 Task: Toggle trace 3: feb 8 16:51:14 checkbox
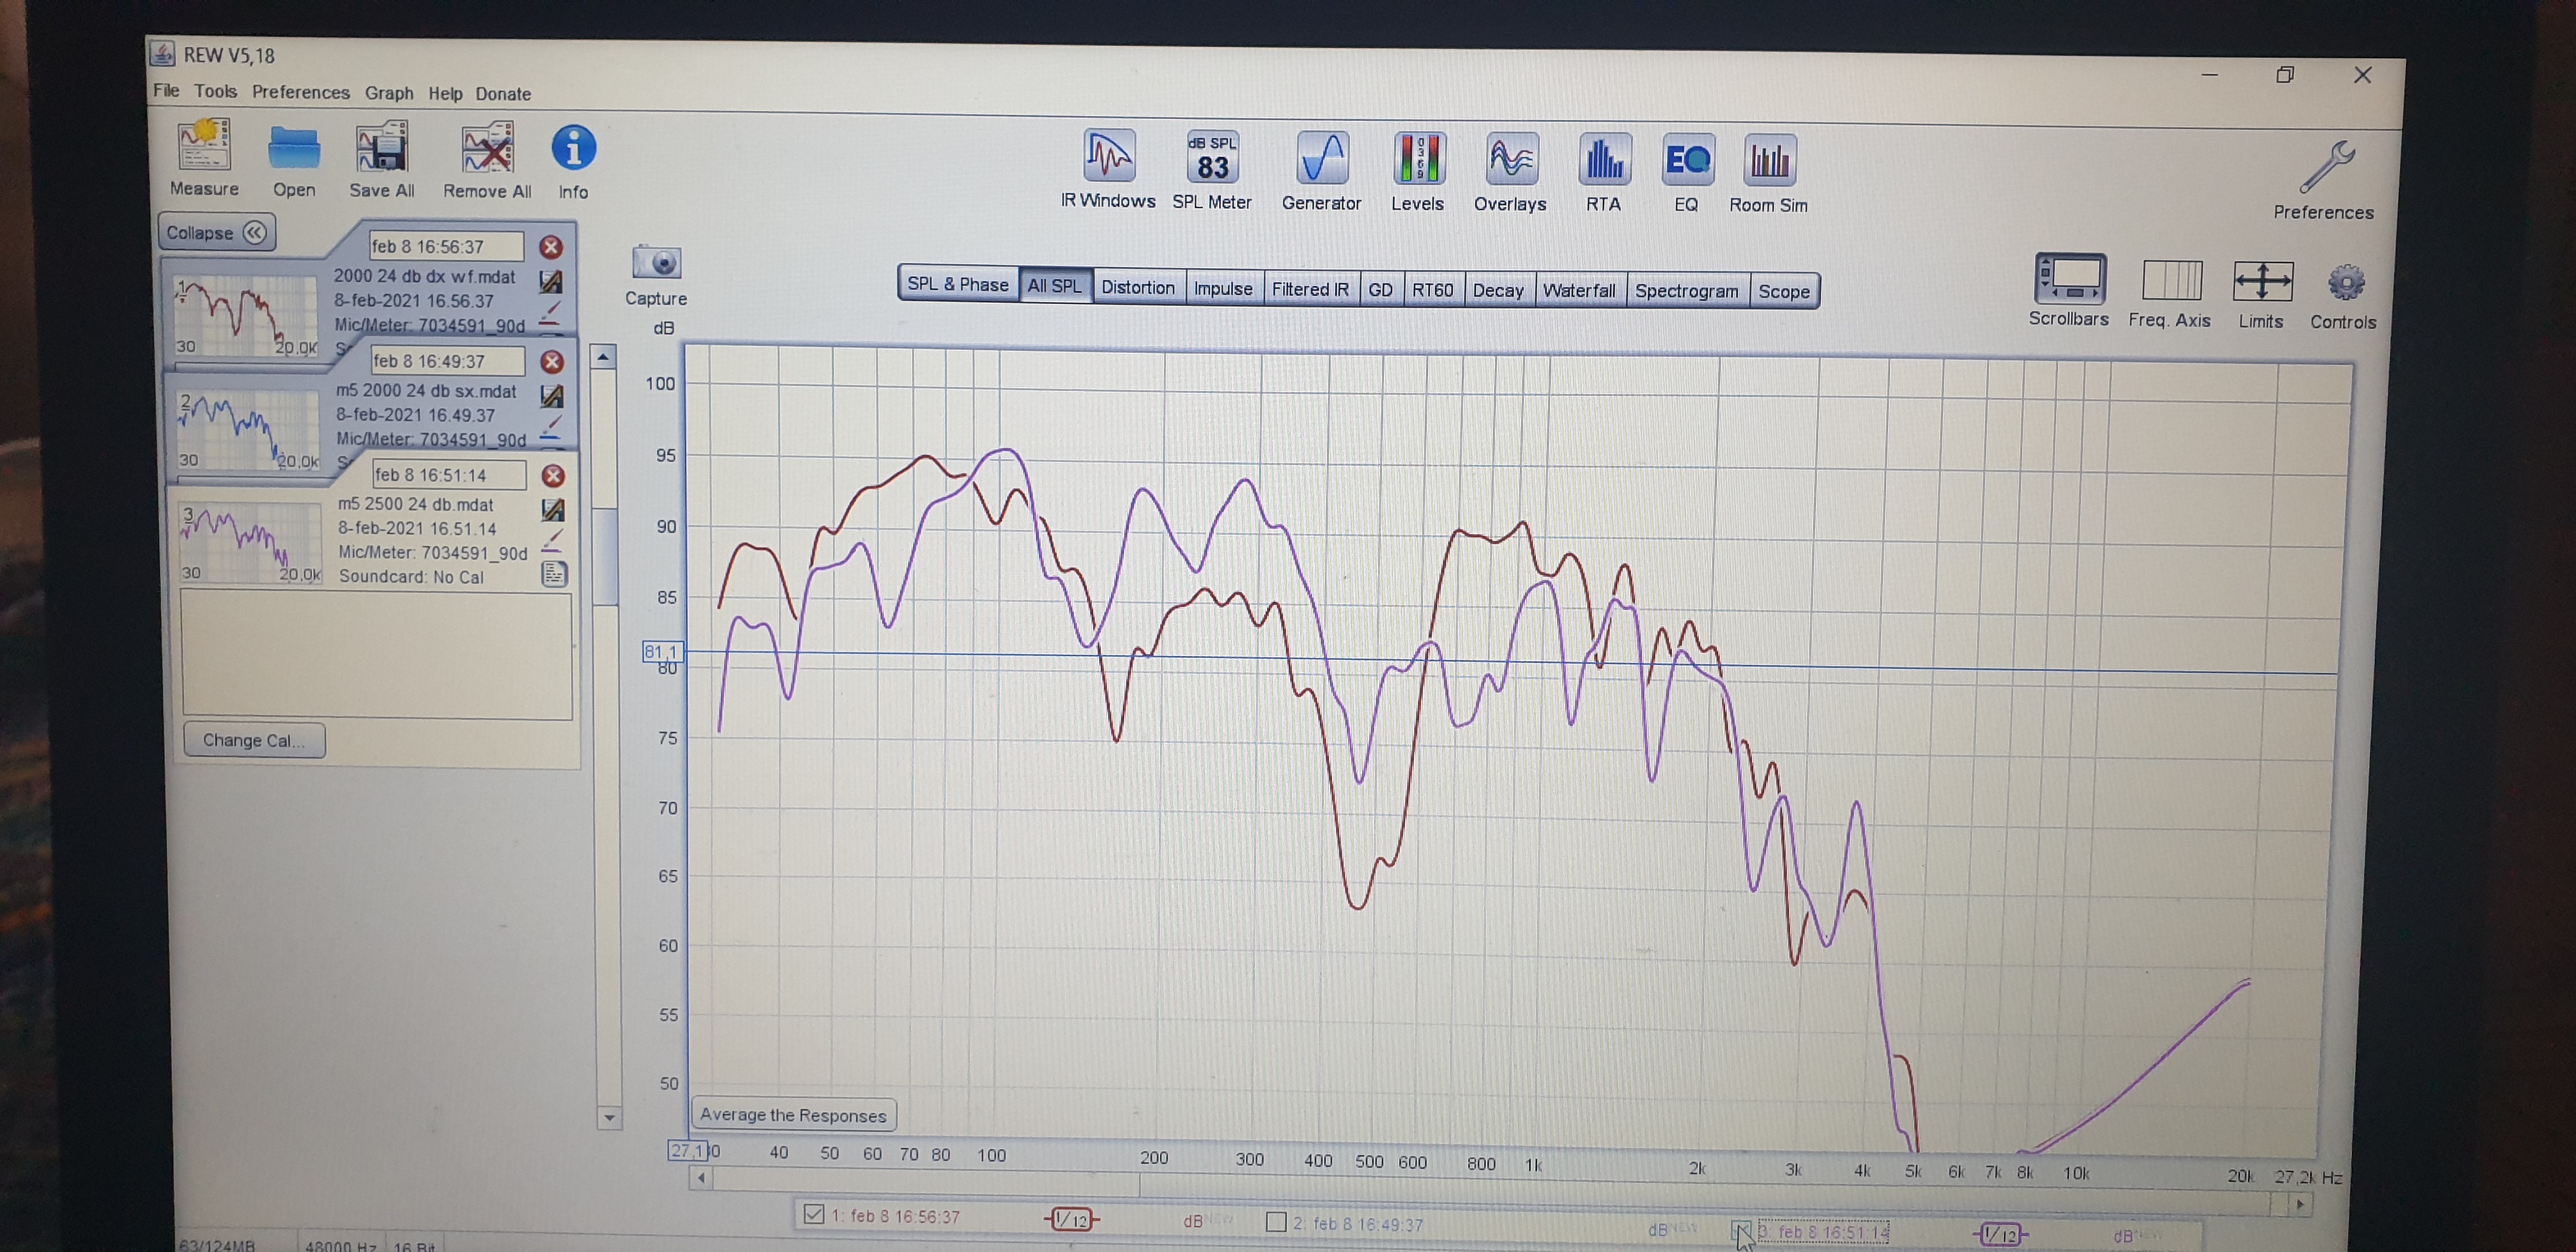tap(1741, 1229)
